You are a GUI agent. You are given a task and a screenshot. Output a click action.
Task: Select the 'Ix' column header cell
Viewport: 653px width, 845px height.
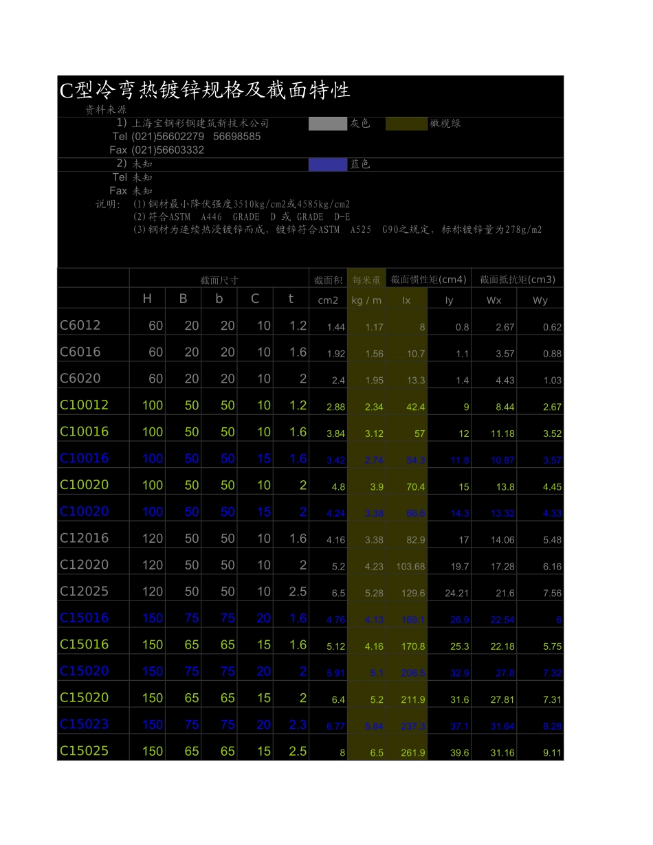point(406,300)
